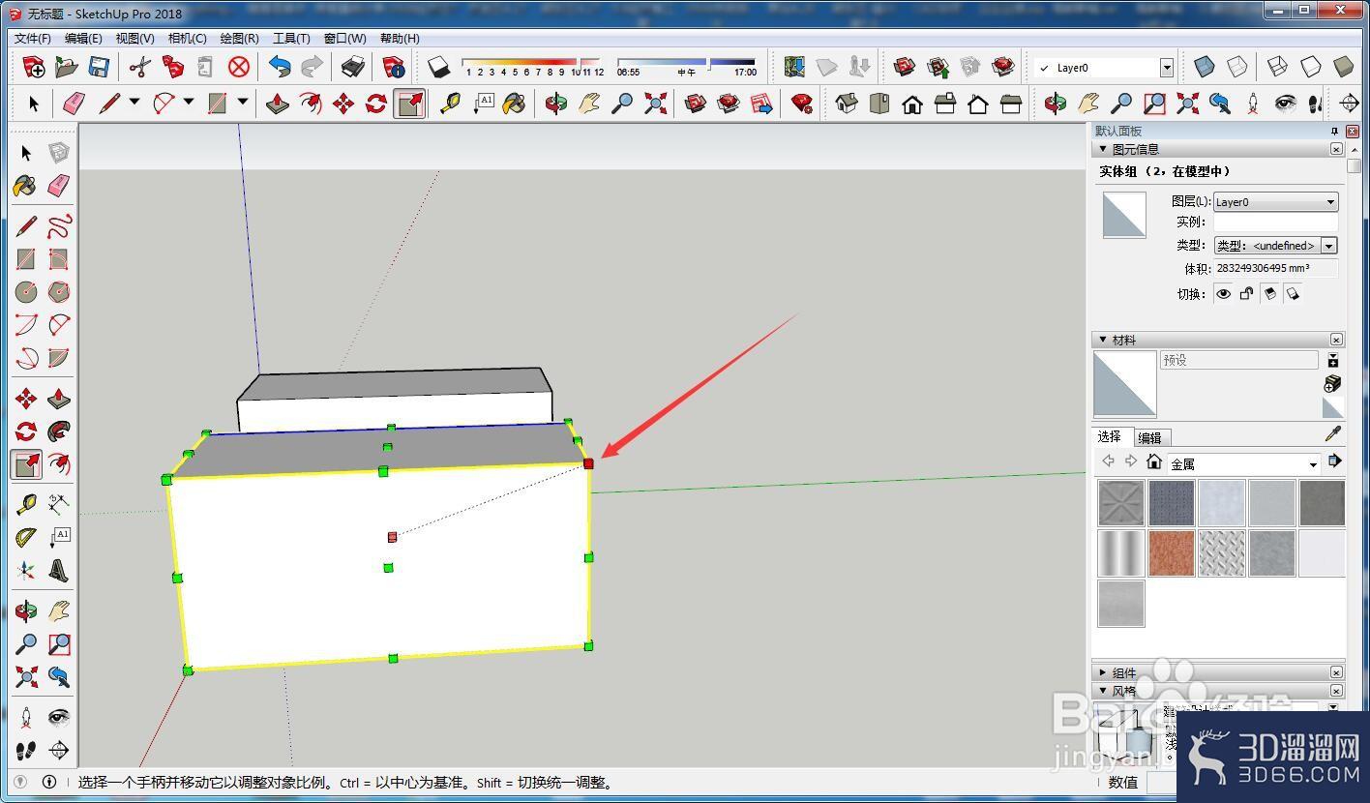Click the materials home icon button
1370x803 pixels.
click(x=1153, y=461)
